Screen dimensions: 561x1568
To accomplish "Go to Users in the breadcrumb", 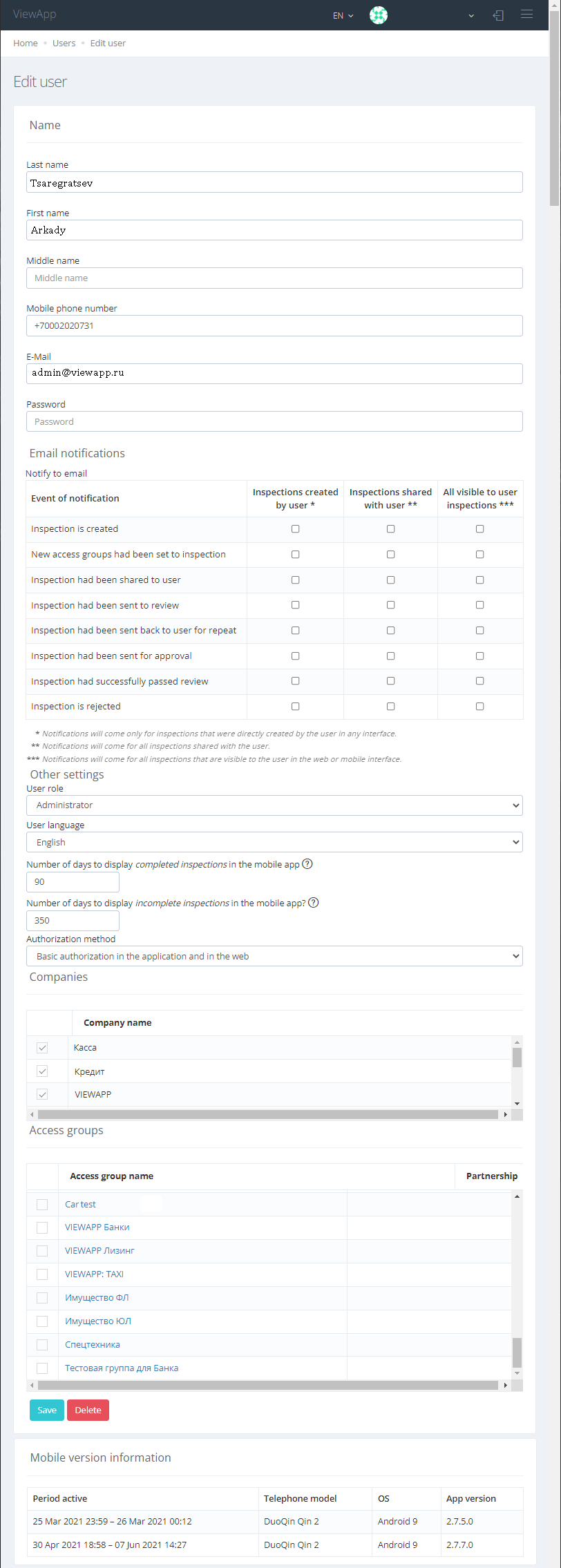I will pyautogui.click(x=64, y=44).
